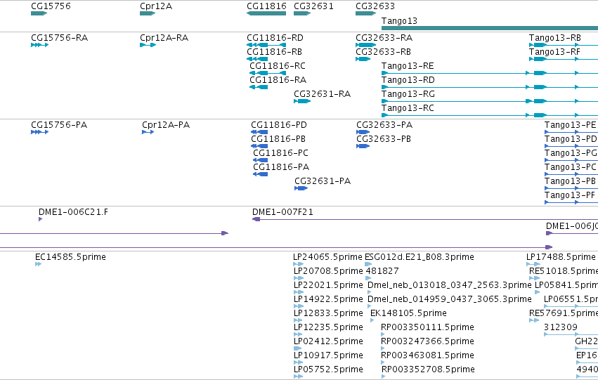Click the CG11816-RD transcript glyph
This screenshot has height=380, width=598.
[x=266, y=45]
